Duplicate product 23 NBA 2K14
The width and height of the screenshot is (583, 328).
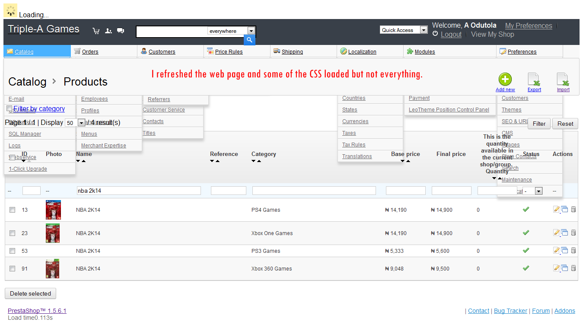pos(564,232)
